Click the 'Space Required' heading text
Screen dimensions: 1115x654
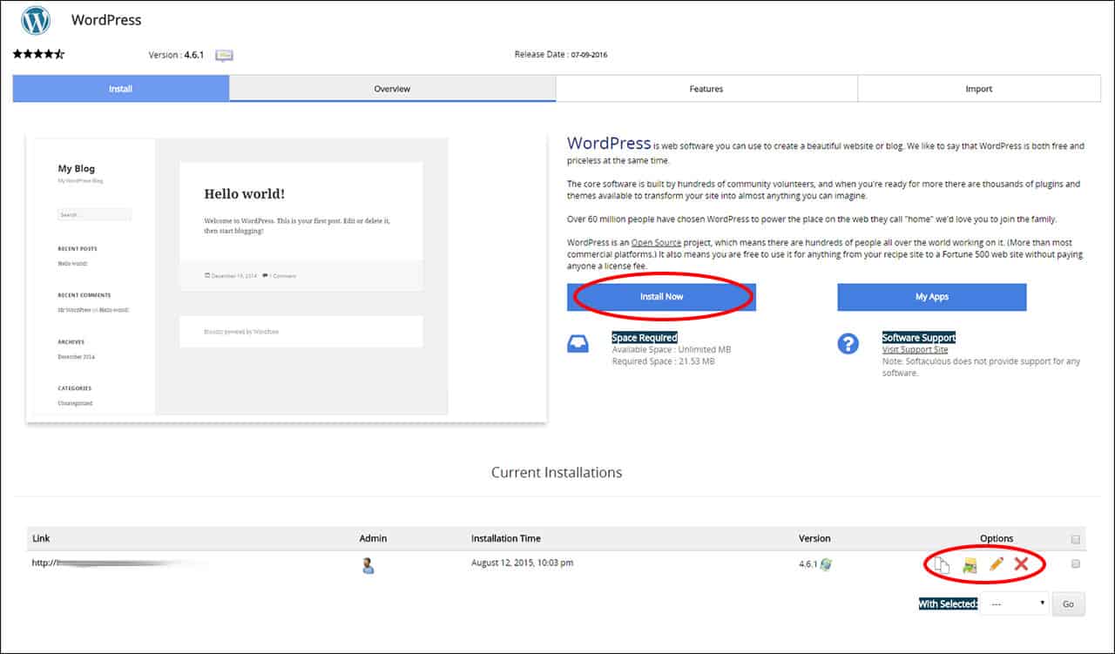point(645,338)
